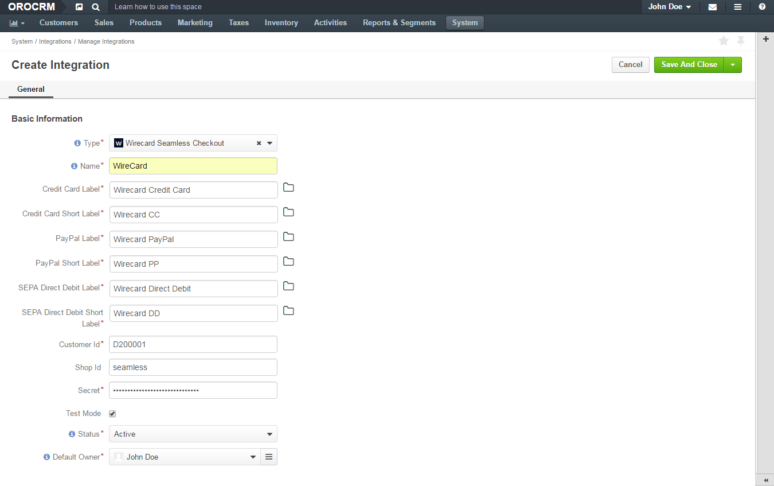Click the Manage Integrations breadcrumb link
The height and width of the screenshot is (486, 774).
click(x=106, y=41)
